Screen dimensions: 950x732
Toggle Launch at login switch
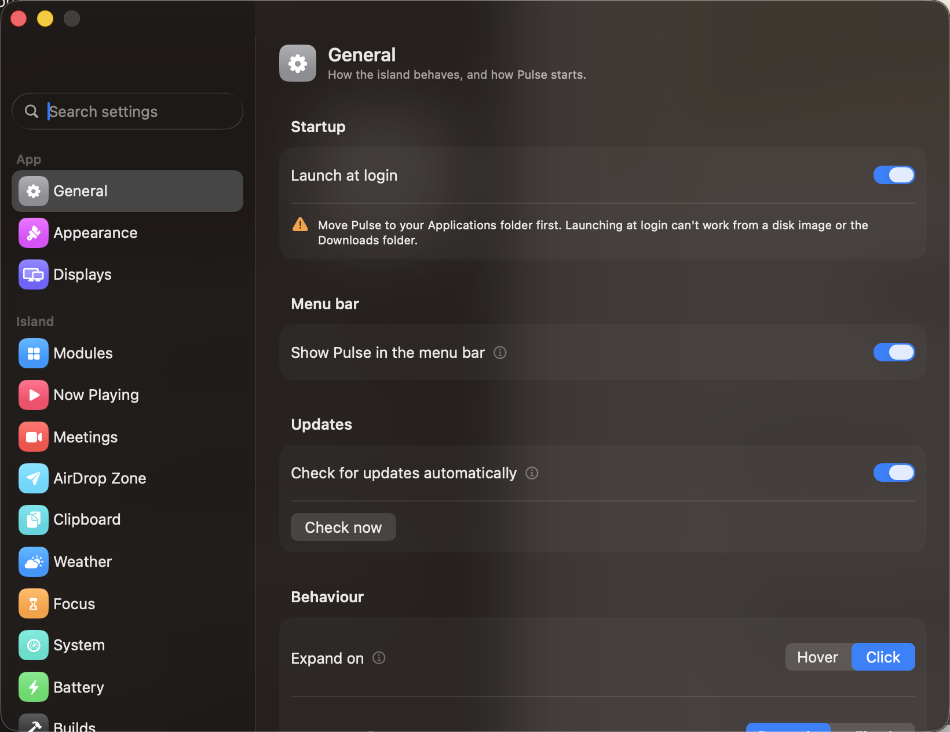coord(894,175)
